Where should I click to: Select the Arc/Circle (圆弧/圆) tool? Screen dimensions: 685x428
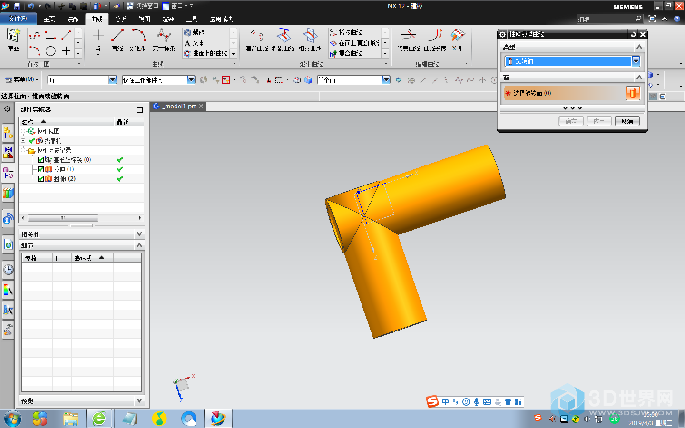[x=138, y=40]
